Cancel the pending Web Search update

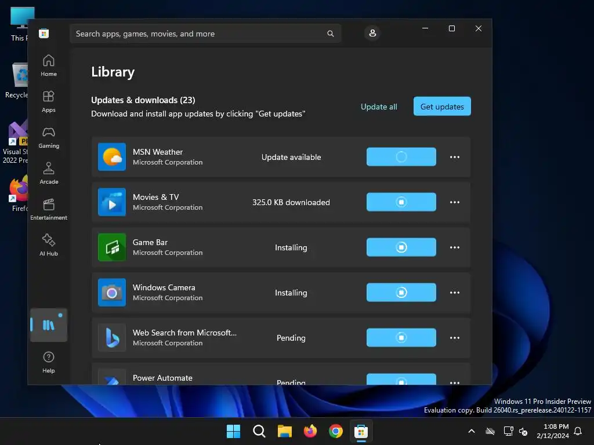[401, 338]
